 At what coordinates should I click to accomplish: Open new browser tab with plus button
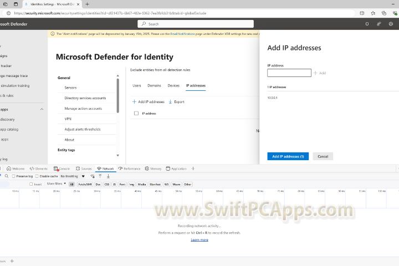click(x=88, y=4)
